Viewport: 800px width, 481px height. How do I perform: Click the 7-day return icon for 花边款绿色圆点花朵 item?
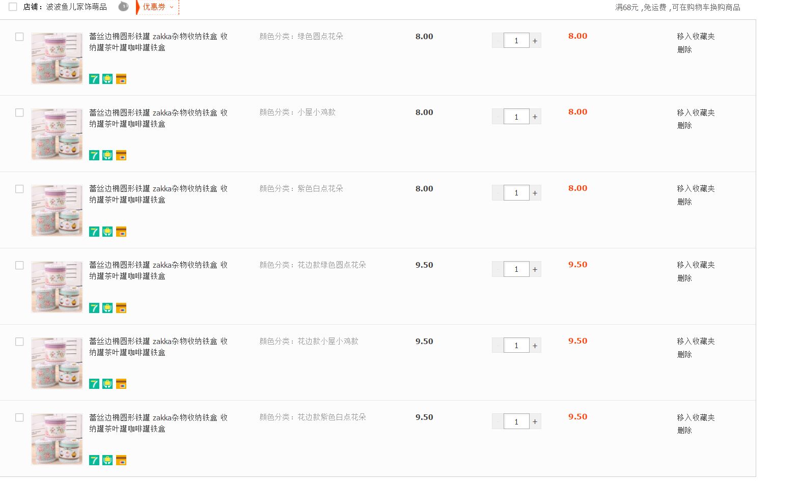click(94, 308)
